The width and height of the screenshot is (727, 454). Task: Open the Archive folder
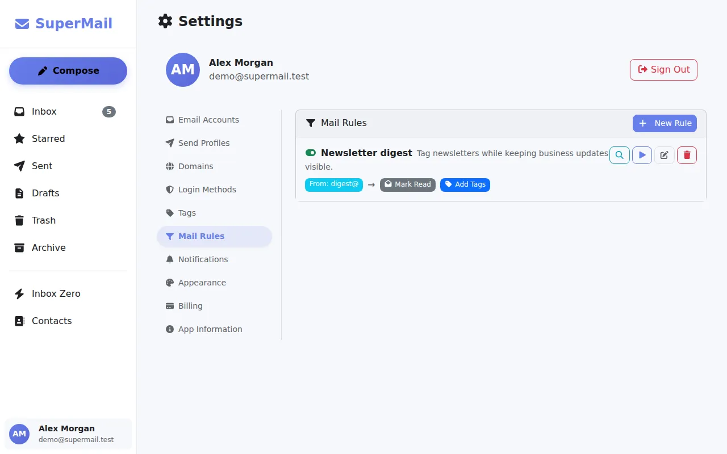(68, 248)
